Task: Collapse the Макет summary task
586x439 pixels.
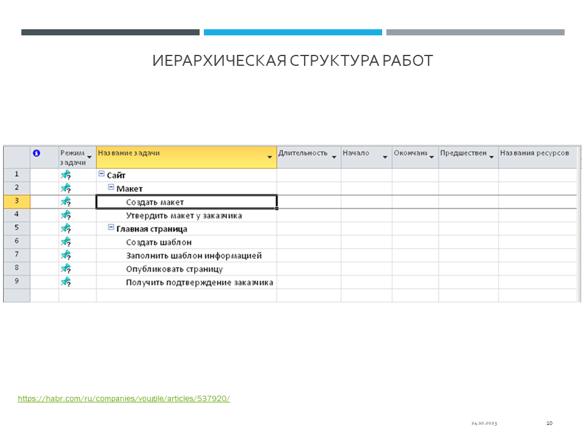Action: 111,187
